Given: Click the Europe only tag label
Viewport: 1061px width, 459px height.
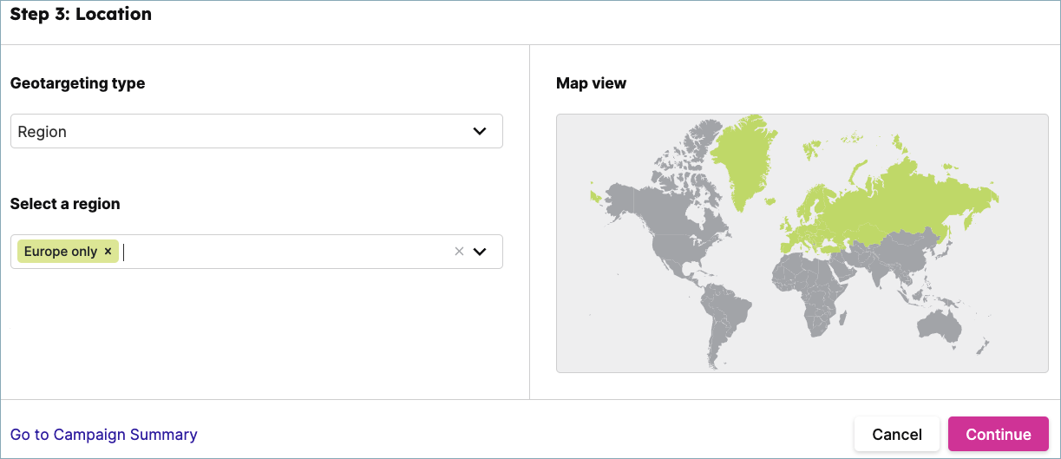Looking at the screenshot, I should [61, 252].
